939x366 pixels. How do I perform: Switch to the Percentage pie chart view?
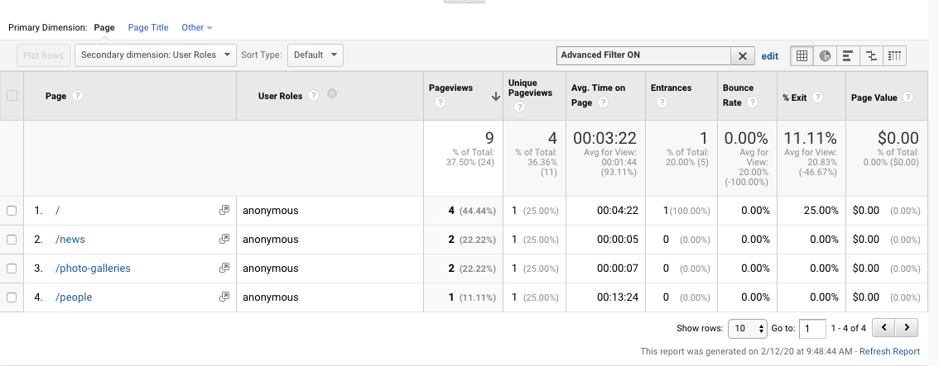[x=825, y=56]
